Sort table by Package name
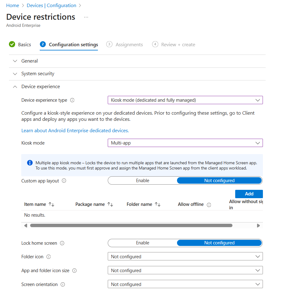The height and width of the screenshot is (290, 290). click(x=110, y=204)
